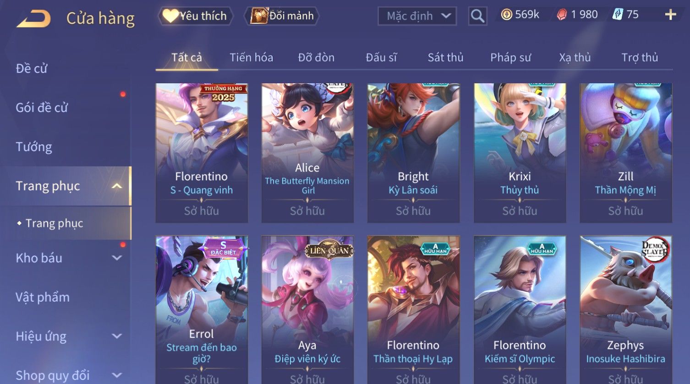
Task: Click the red ruby currency icon
Action: 562,15
